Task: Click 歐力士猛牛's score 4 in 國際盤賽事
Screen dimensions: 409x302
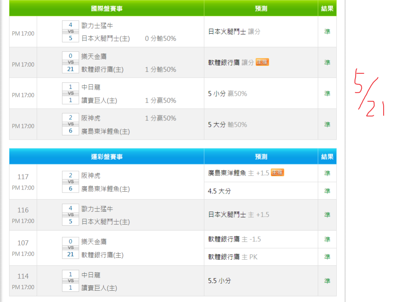Action: click(70, 25)
